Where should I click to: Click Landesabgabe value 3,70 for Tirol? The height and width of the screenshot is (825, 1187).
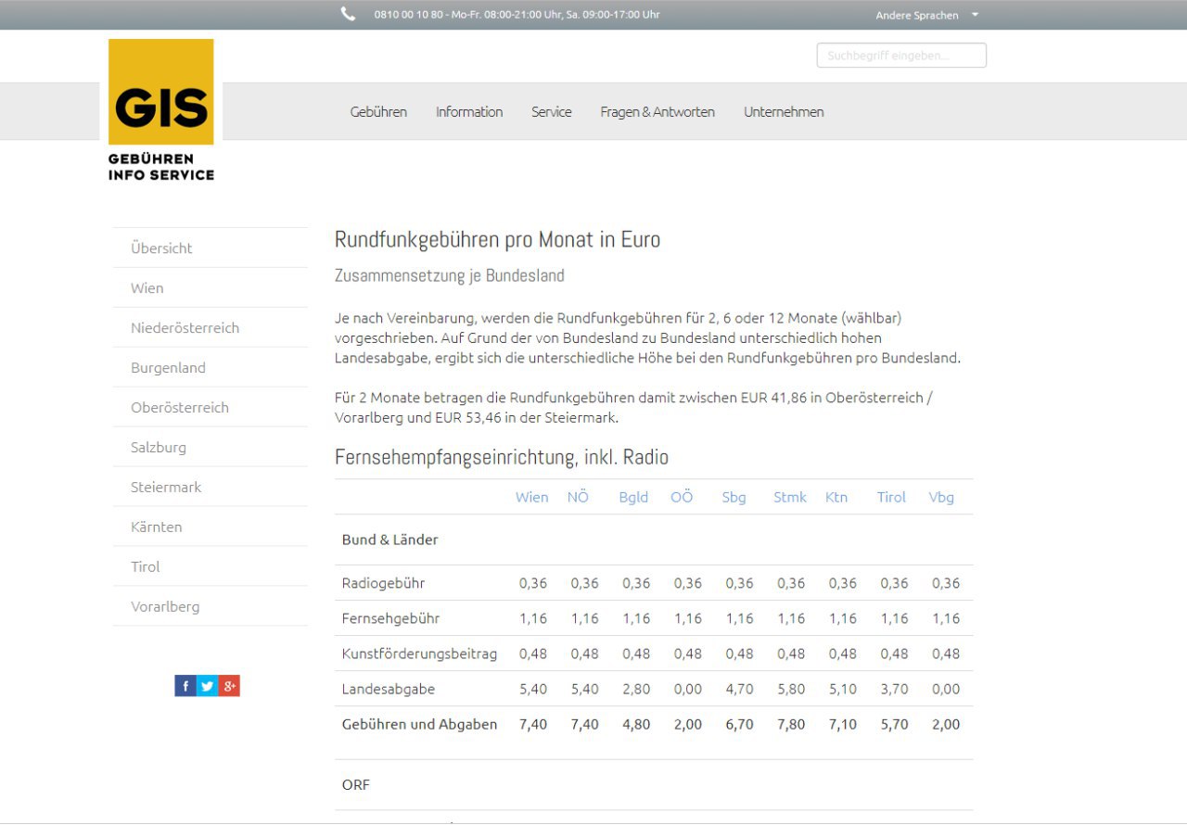pos(894,689)
